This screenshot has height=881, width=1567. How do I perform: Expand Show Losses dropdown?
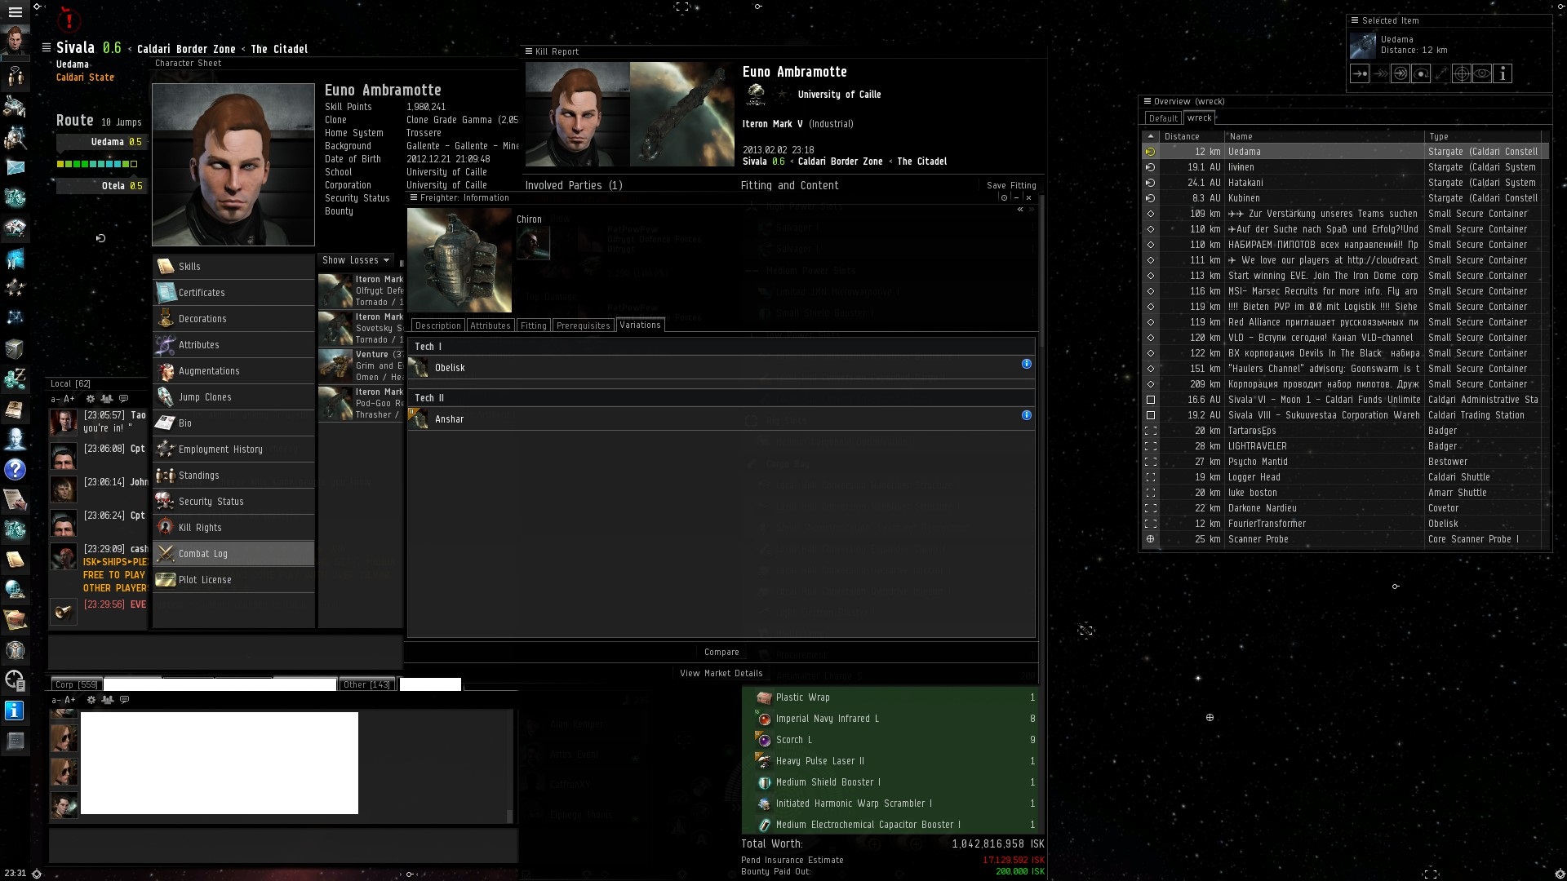click(356, 260)
